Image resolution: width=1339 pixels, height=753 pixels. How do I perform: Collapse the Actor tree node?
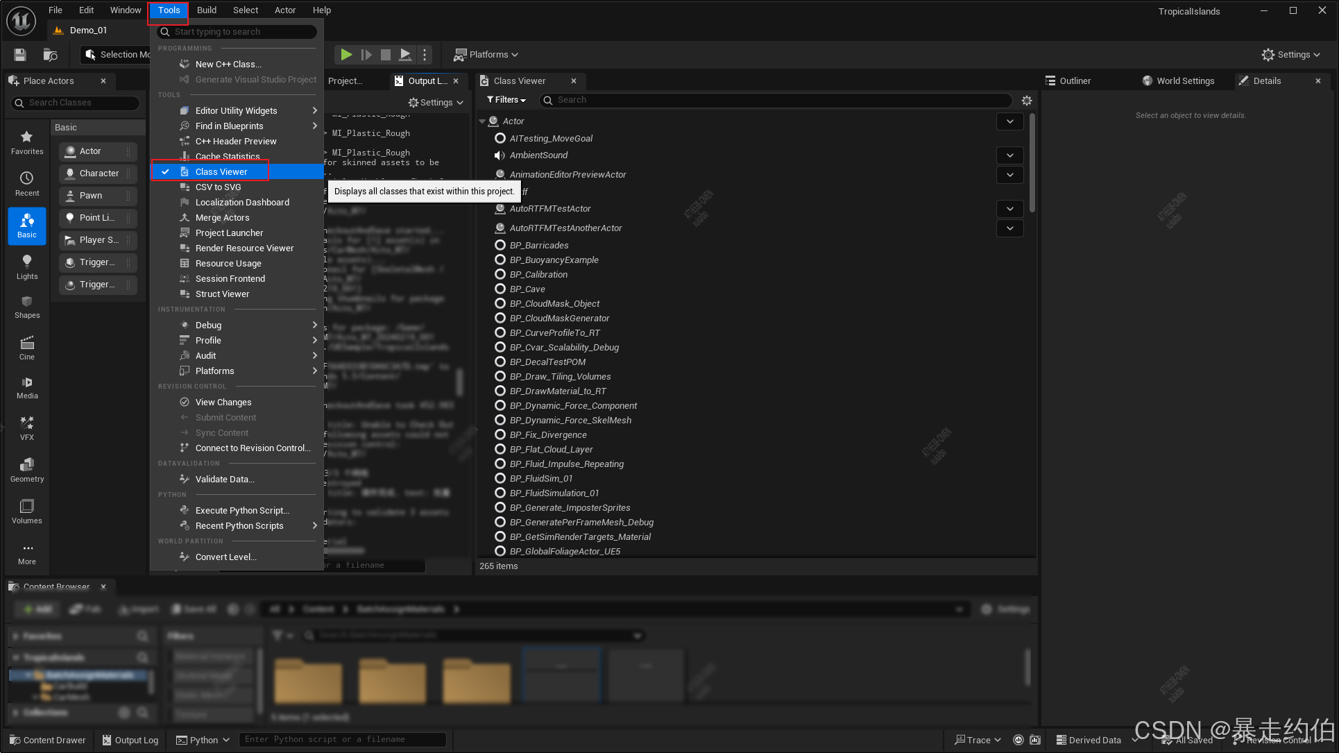[x=482, y=121]
